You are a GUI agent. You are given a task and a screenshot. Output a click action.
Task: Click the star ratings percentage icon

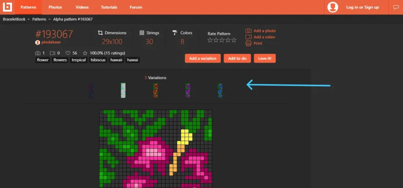pos(85,53)
